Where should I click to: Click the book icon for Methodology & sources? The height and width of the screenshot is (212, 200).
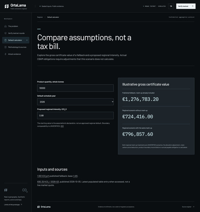tap(6, 47)
